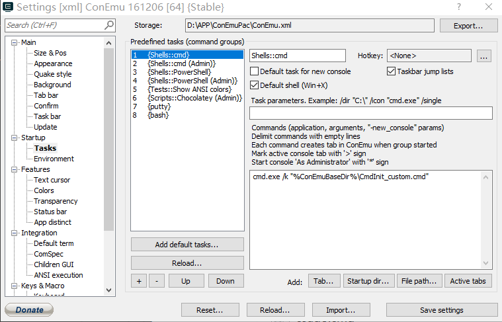This screenshot has width=502, height=322.
Task: Select task {Shells::cmd (Admin)}
Action: click(x=187, y=63)
